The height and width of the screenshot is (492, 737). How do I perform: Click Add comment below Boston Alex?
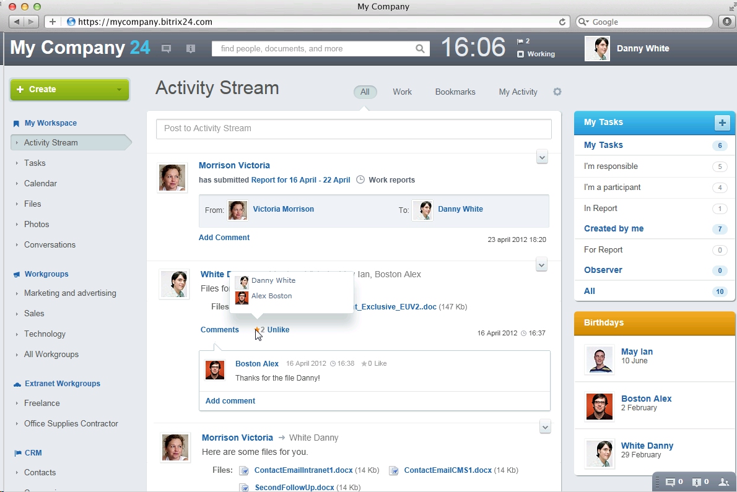click(230, 401)
